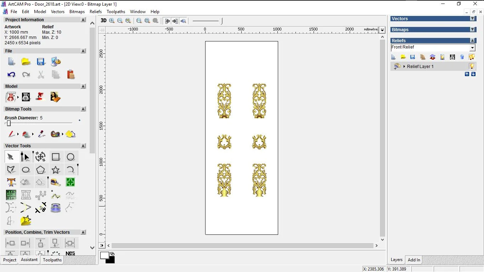The height and width of the screenshot is (272, 484).
Task: Click the Create Polygon tool
Action: point(41,170)
